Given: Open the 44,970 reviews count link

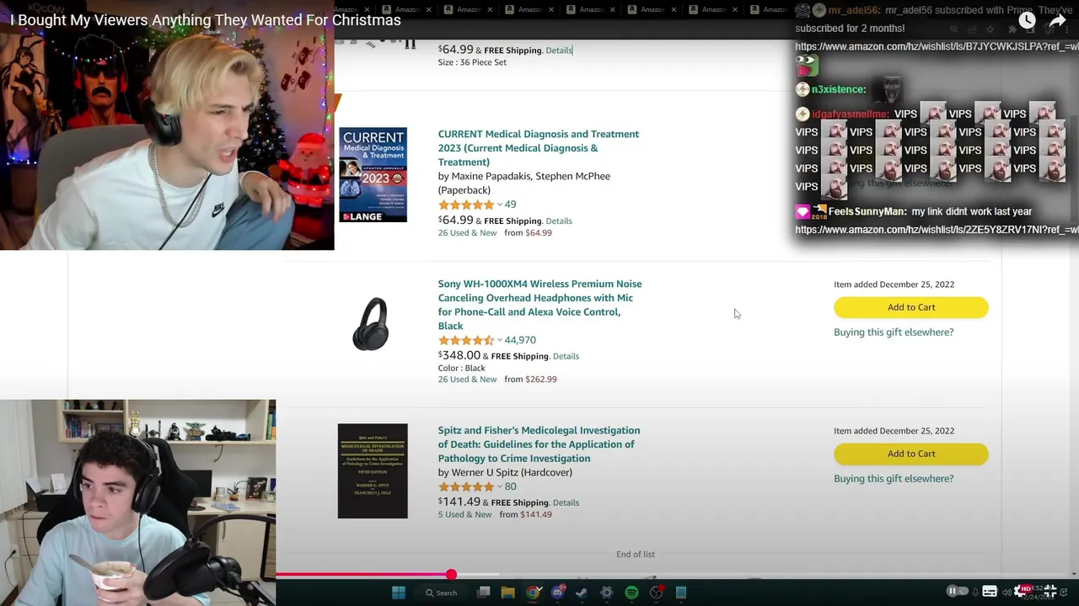Looking at the screenshot, I should point(520,340).
